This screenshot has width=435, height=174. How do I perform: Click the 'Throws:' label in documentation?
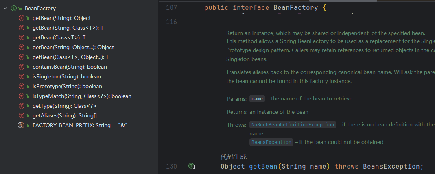tap(237, 125)
